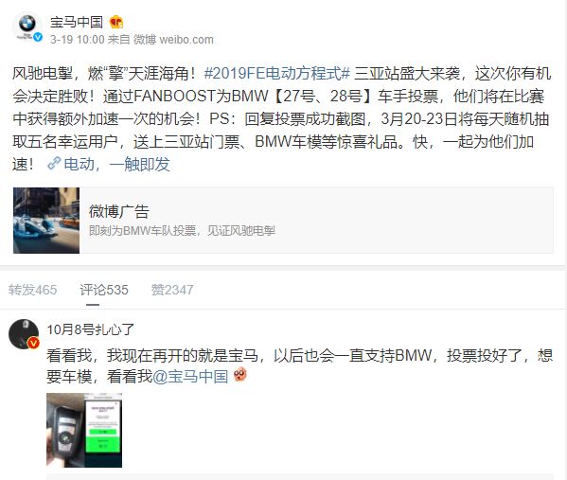
Task: Click the 3-19 10:00 post timestamp
Action: coord(77,39)
